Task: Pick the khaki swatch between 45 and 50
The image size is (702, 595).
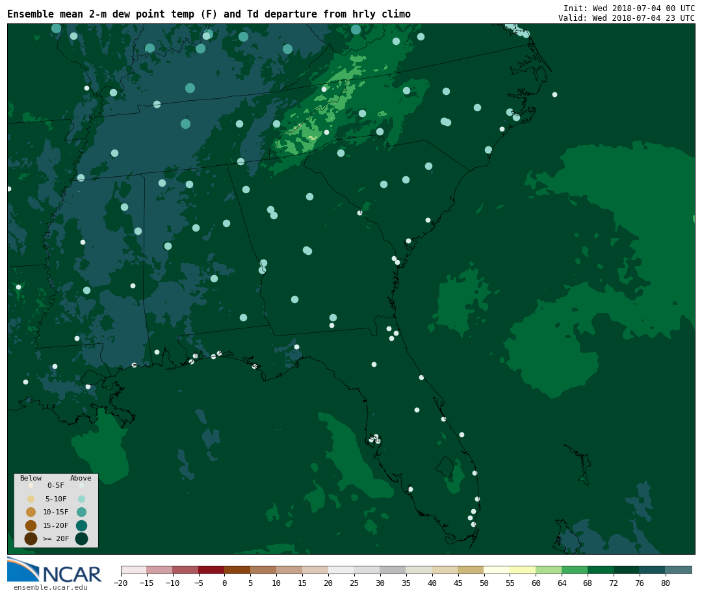Action: click(x=471, y=570)
